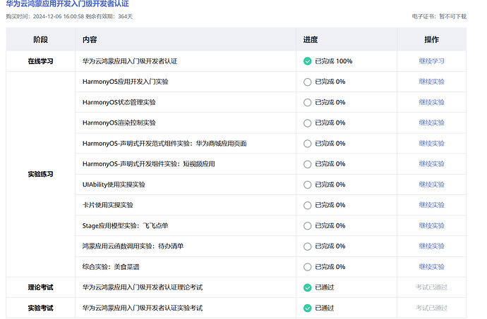Click the empty circle for 短视频应用 experiment
Image resolution: width=487 pixels, height=319 pixels.
(x=307, y=164)
